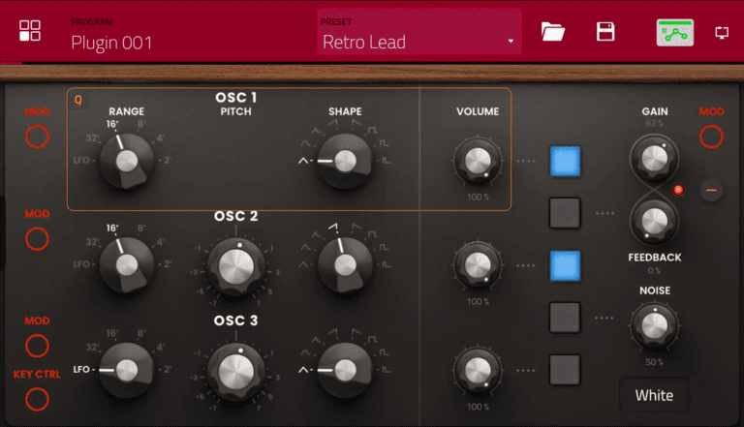Click the orange Q icon in OSC 1
The width and height of the screenshot is (744, 427).
click(78, 100)
